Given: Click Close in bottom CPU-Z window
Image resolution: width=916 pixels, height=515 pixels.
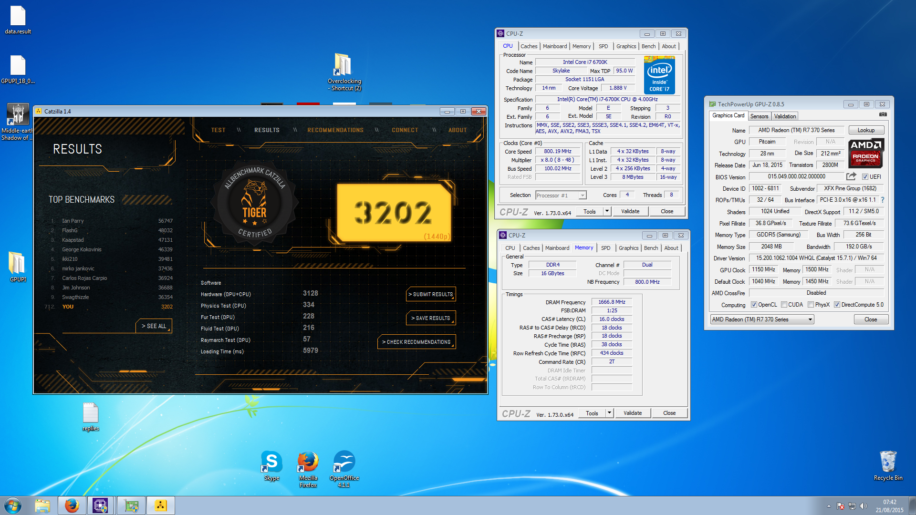Looking at the screenshot, I should click(x=669, y=413).
